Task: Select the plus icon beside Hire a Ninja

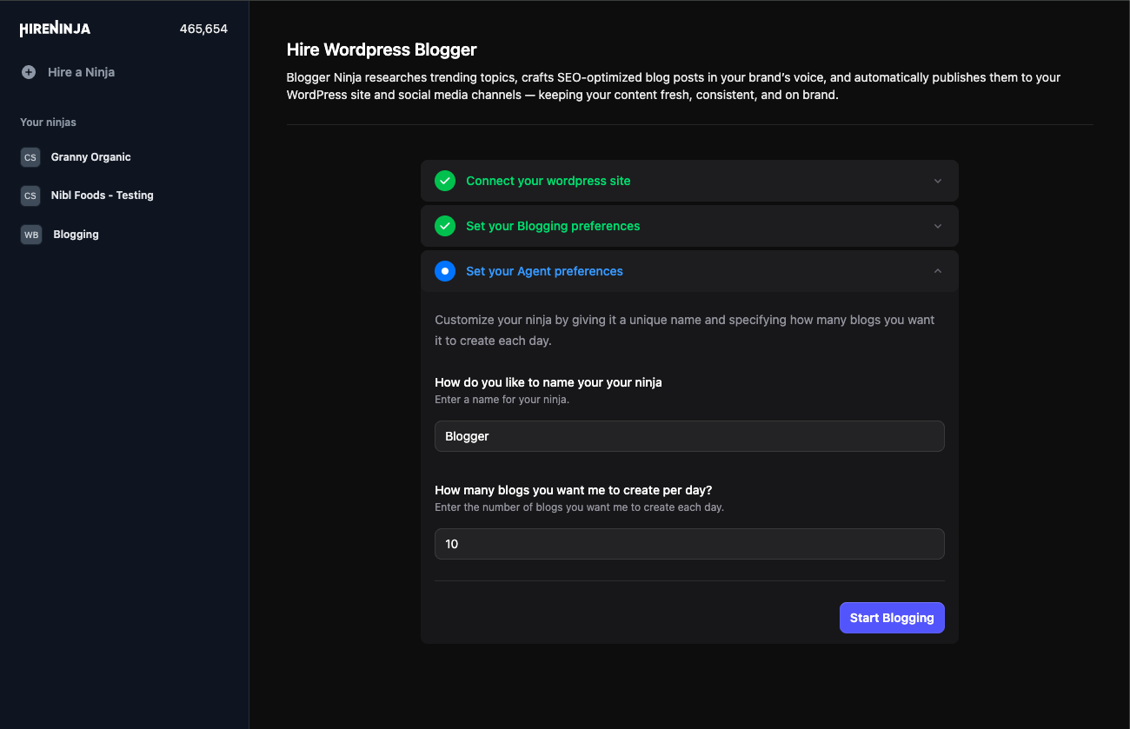Action: [x=30, y=72]
